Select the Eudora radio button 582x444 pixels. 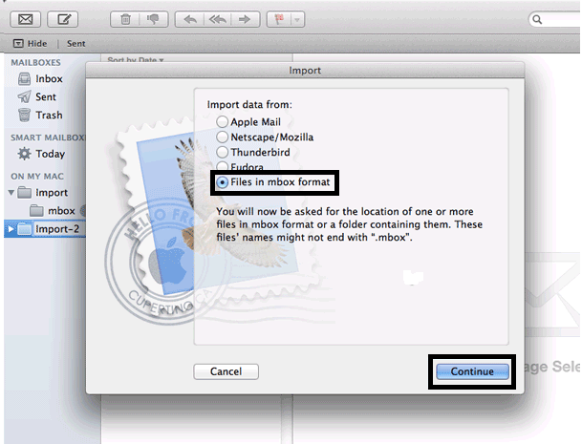tap(222, 166)
